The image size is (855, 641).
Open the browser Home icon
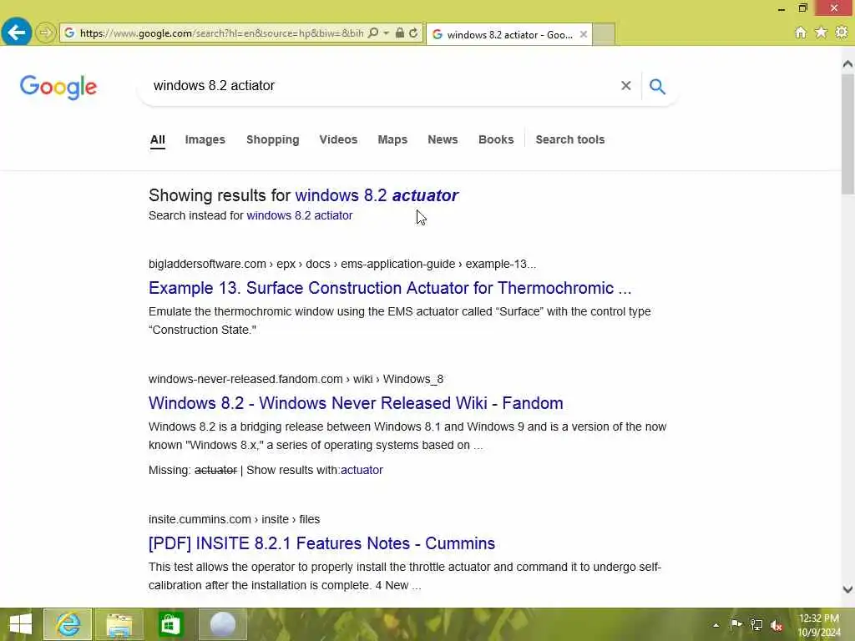coord(800,33)
